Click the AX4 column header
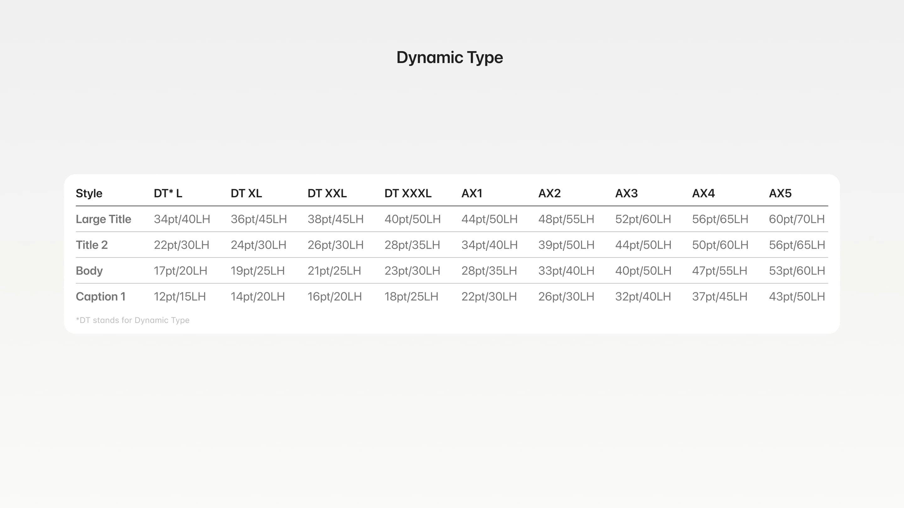 click(703, 193)
